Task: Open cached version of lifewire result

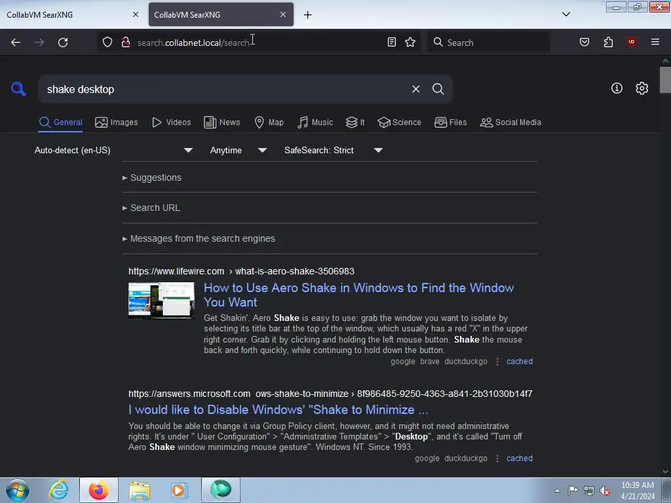Action: (x=520, y=362)
